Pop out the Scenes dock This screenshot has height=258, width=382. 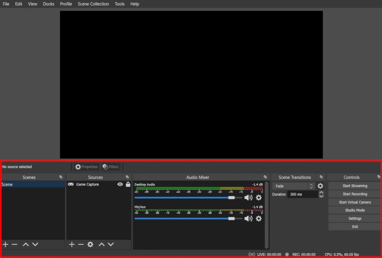tap(61, 177)
